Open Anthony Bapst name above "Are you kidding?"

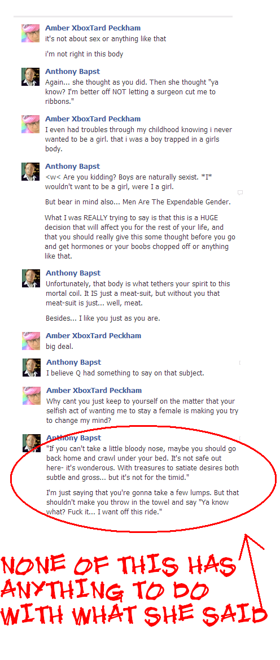[72, 167]
